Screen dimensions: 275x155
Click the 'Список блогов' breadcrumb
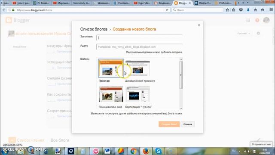click(94, 29)
